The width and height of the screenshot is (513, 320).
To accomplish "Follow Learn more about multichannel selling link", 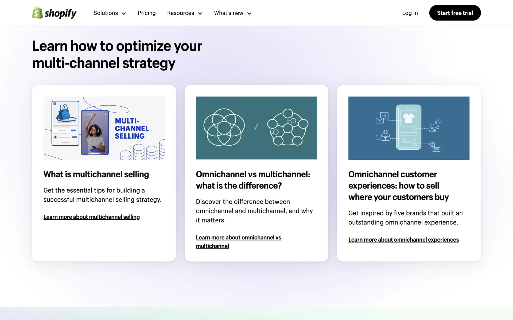I will tap(91, 217).
